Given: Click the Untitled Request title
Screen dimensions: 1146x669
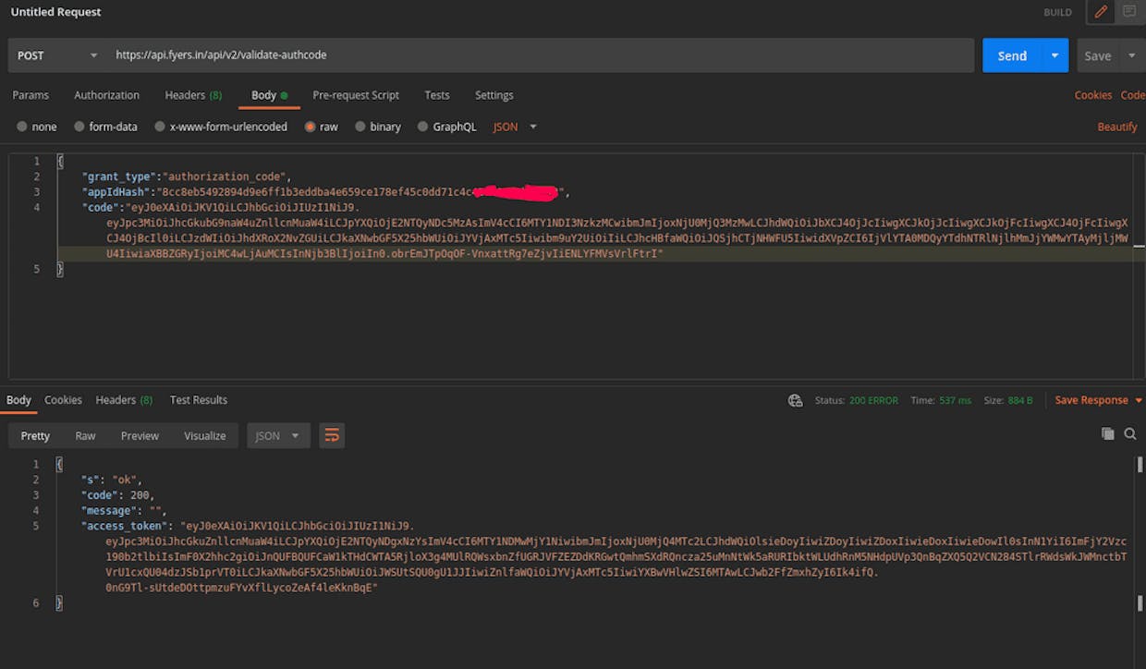Looking at the screenshot, I should 55,12.
